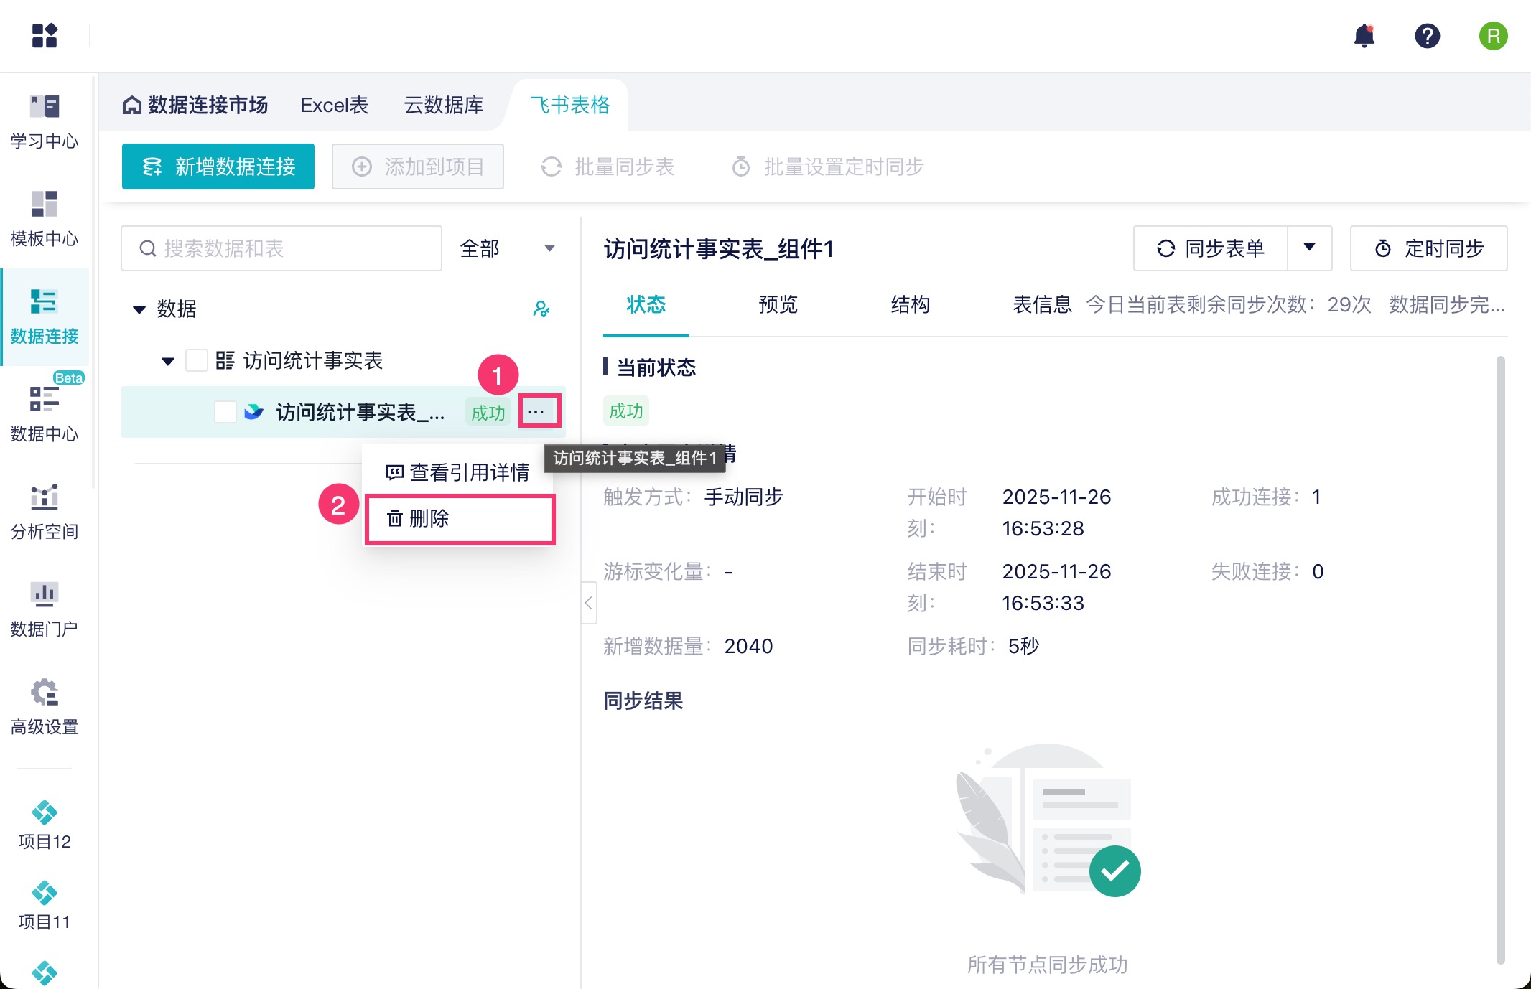The image size is (1531, 989).
Task: Open the notification bell icon
Action: pyautogui.click(x=1364, y=35)
